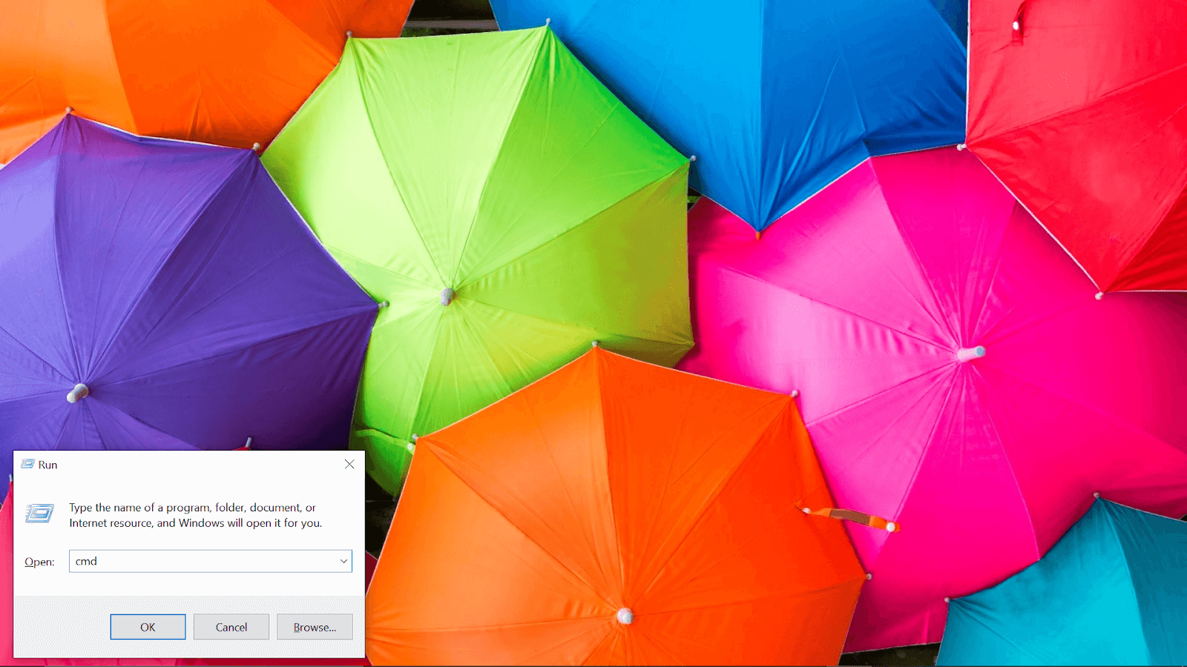
Task: Click the large Run program icon beside description
Action: click(39, 513)
